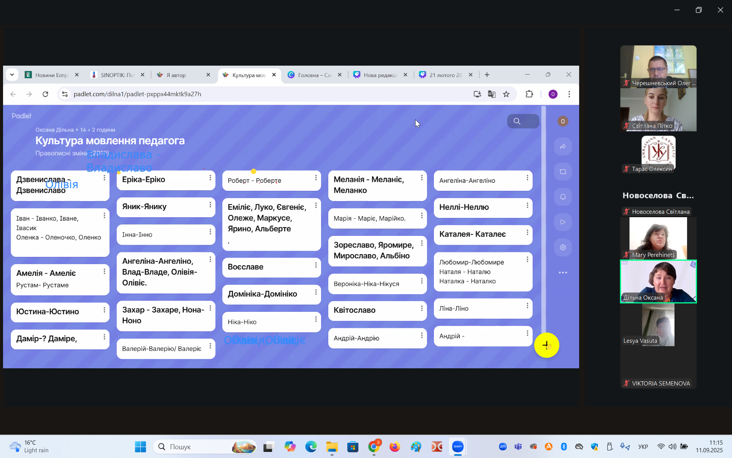This screenshot has width=732, height=458.
Task: Expand Chrome tab search chevron
Action: click(x=12, y=75)
